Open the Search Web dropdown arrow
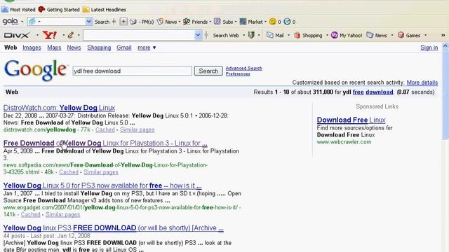The width and height of the screenshot is (449, 252). click(x=243, y=36)
